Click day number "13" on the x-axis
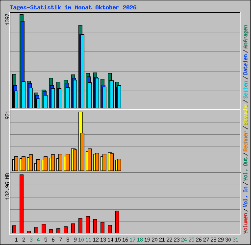The height and width of the screenshot is (245, 251). [x=103, y=240]
